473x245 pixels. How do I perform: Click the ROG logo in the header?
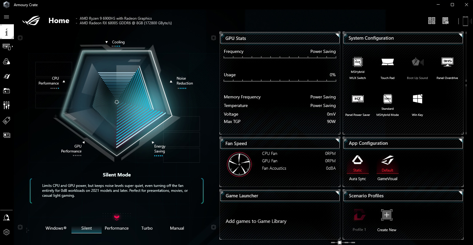click(x=31, y=21)
